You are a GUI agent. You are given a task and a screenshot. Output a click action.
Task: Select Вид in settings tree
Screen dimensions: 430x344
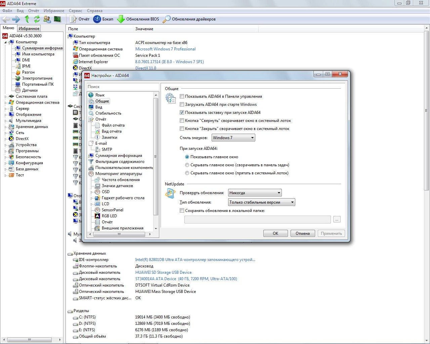click(x=99, y=107)
